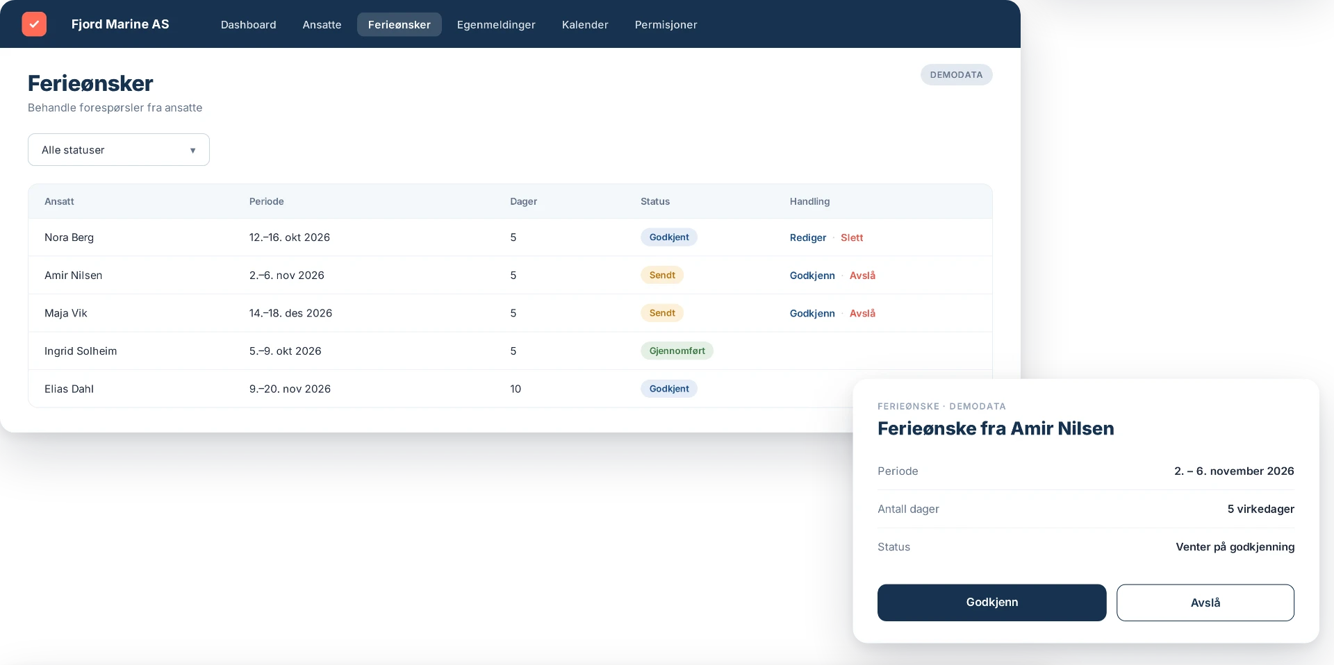This screenshot has width=1334, height=665.
Task: Select the Nora Berg name cell
Action: [x=69, y=237]
